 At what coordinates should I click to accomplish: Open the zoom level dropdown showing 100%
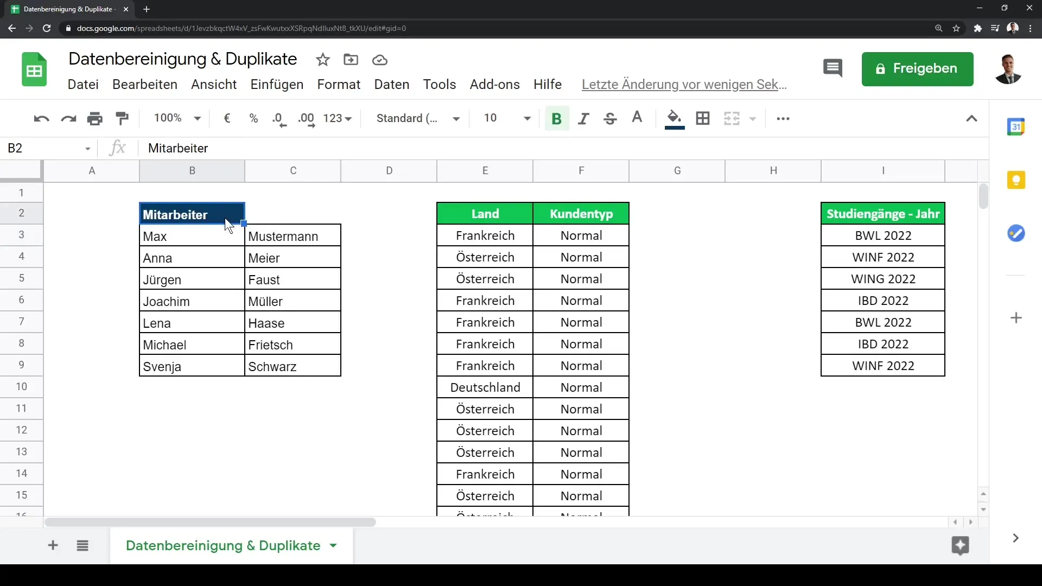(176, 117)
